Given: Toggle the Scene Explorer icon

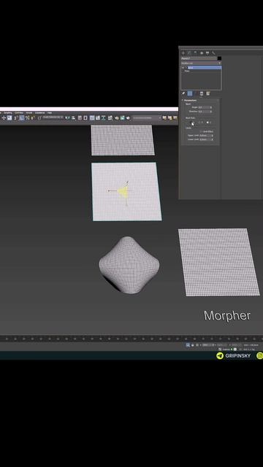Looking at the screenshot, I should tap(80, 117).
